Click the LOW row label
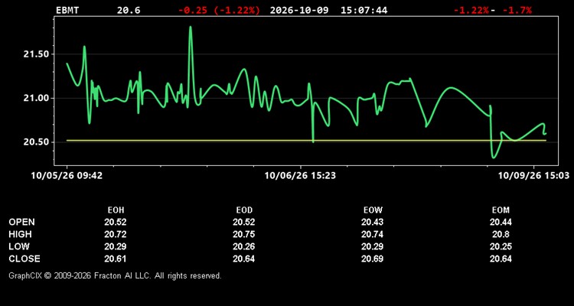 (x=19, y=246)
